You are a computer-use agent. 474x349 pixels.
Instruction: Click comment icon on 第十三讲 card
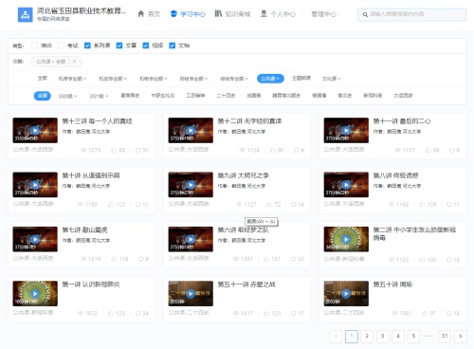click(137, 150)
